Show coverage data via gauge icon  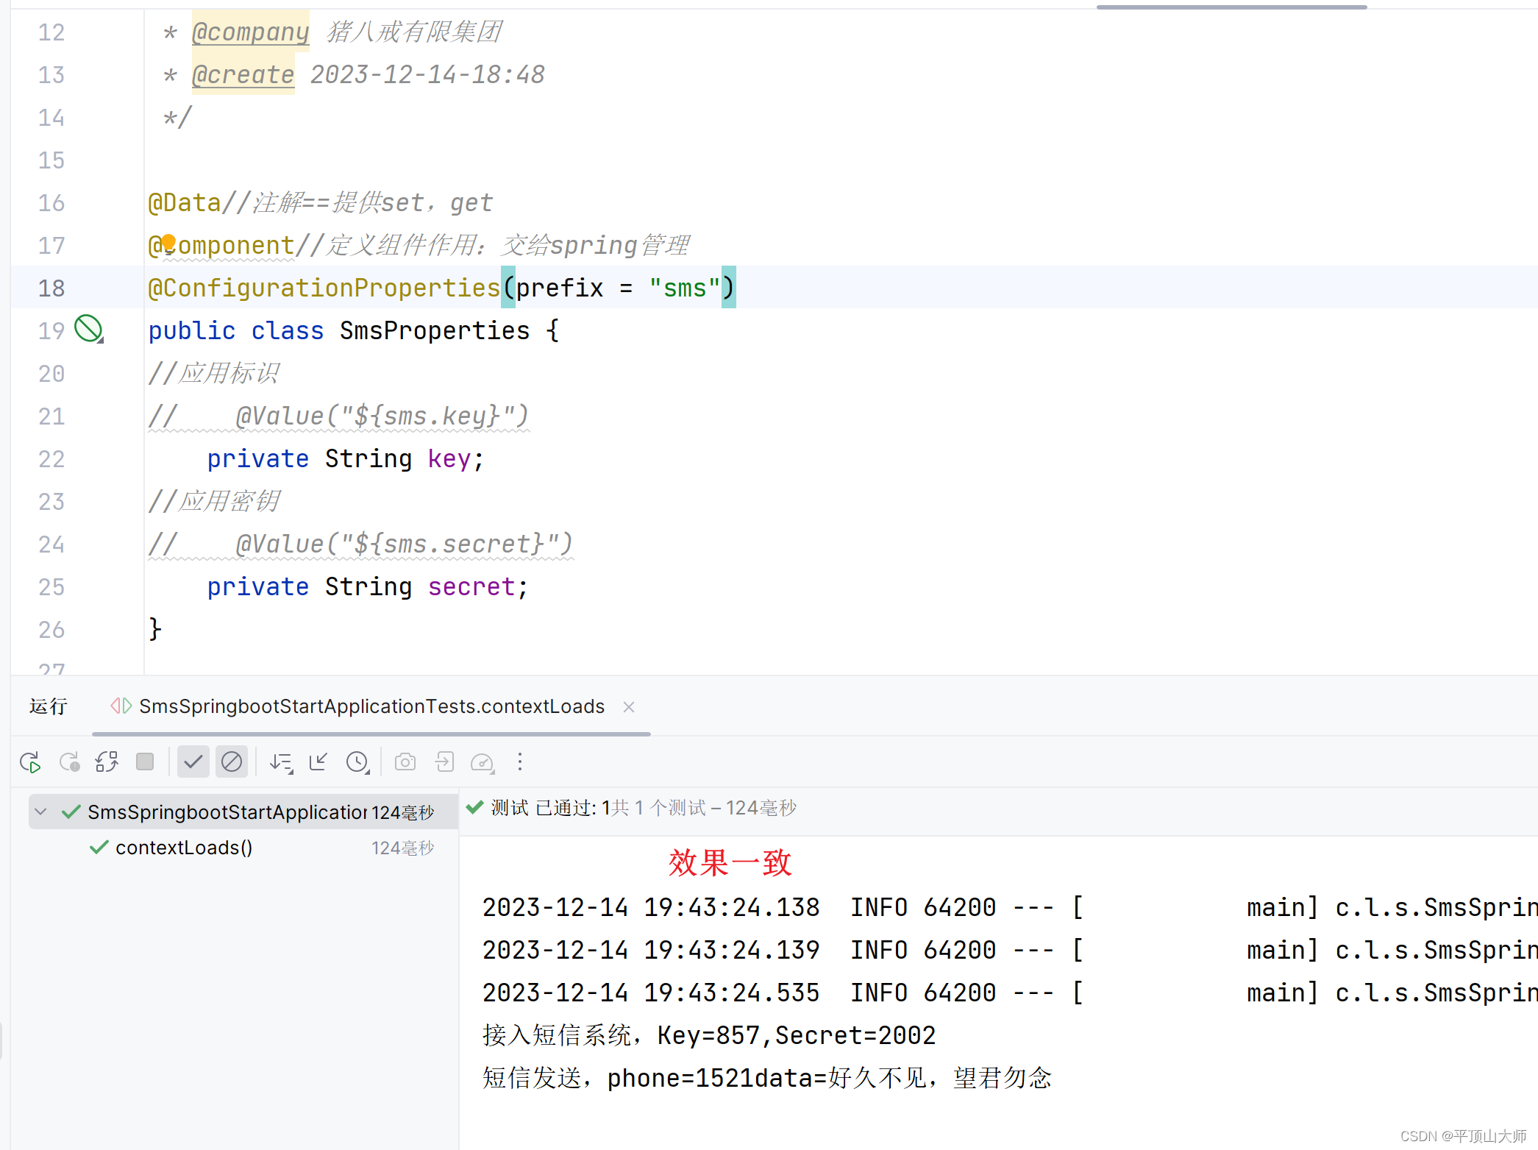click(x=483, y=762)
